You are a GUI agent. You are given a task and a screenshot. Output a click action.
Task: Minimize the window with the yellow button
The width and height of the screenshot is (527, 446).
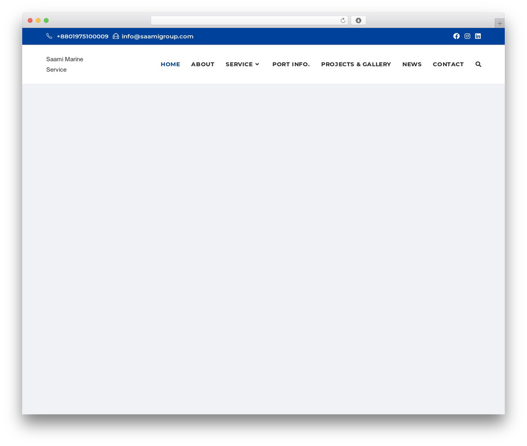(x=38, y=21)
